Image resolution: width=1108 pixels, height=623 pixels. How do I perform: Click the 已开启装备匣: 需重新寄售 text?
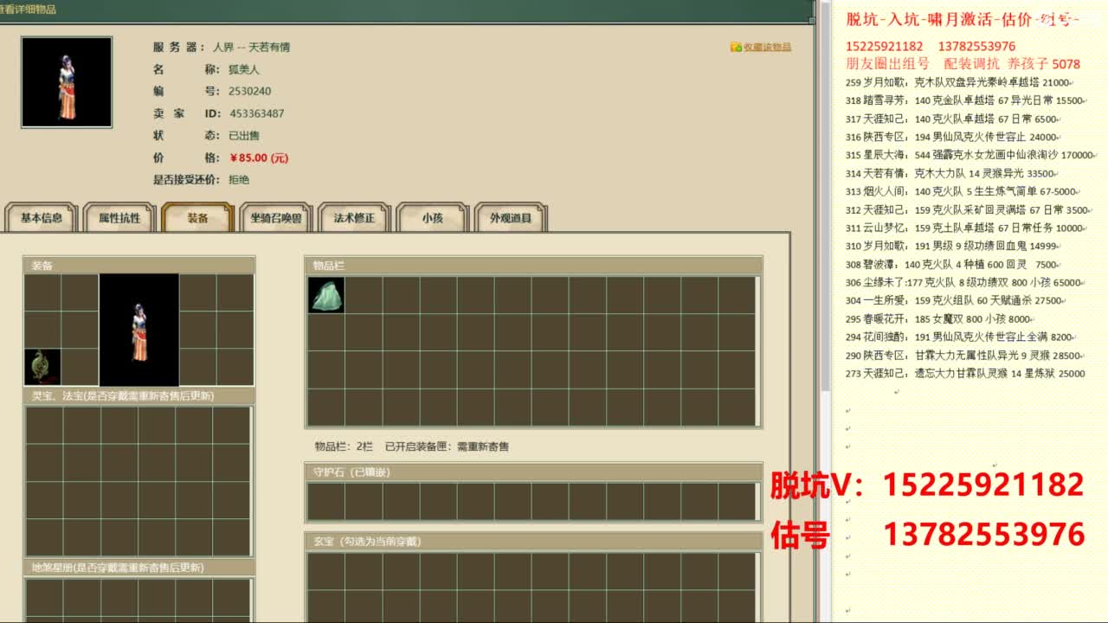point(447,446)
